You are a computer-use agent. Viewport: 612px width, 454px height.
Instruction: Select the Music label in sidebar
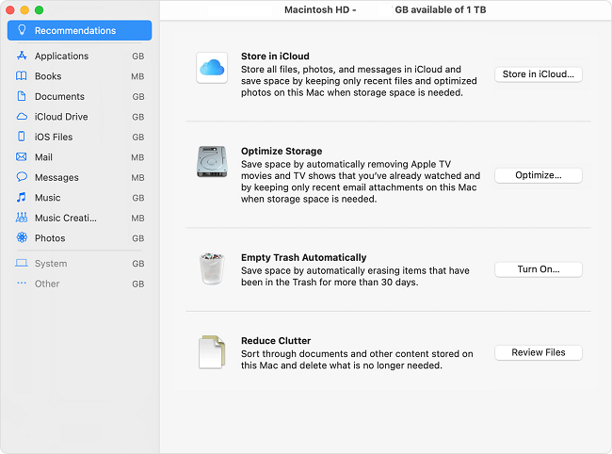(x=48, y=198)
